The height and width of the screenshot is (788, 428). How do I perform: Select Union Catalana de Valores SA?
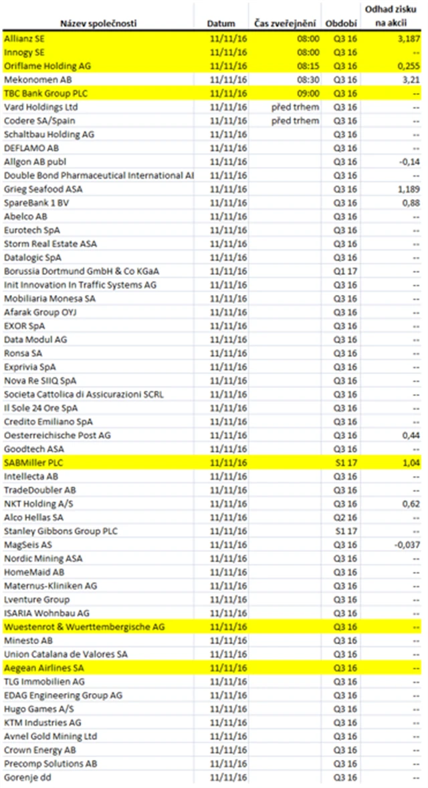66,654
